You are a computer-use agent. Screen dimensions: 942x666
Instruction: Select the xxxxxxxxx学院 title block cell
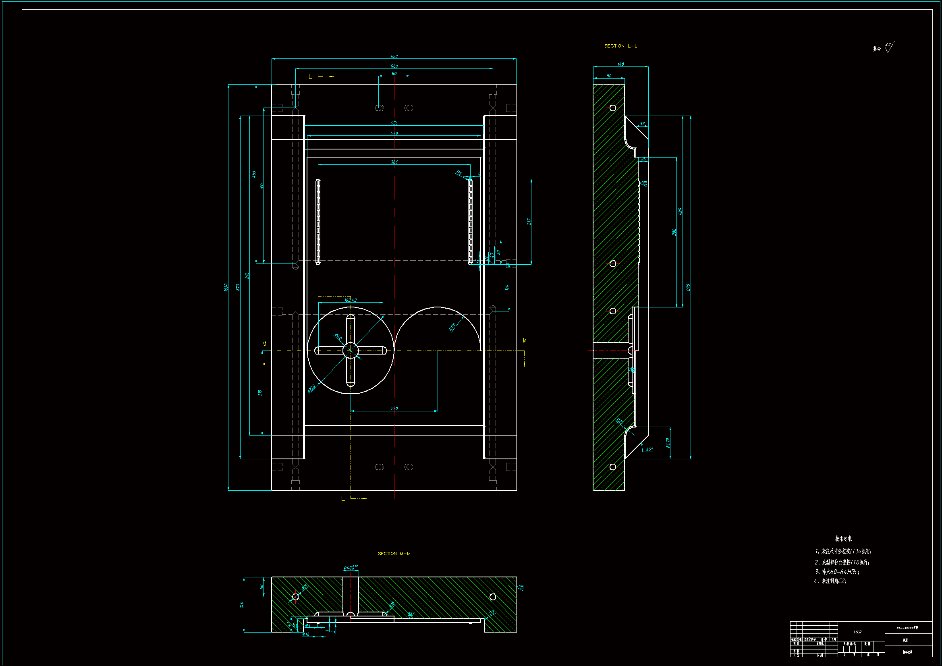907,627
